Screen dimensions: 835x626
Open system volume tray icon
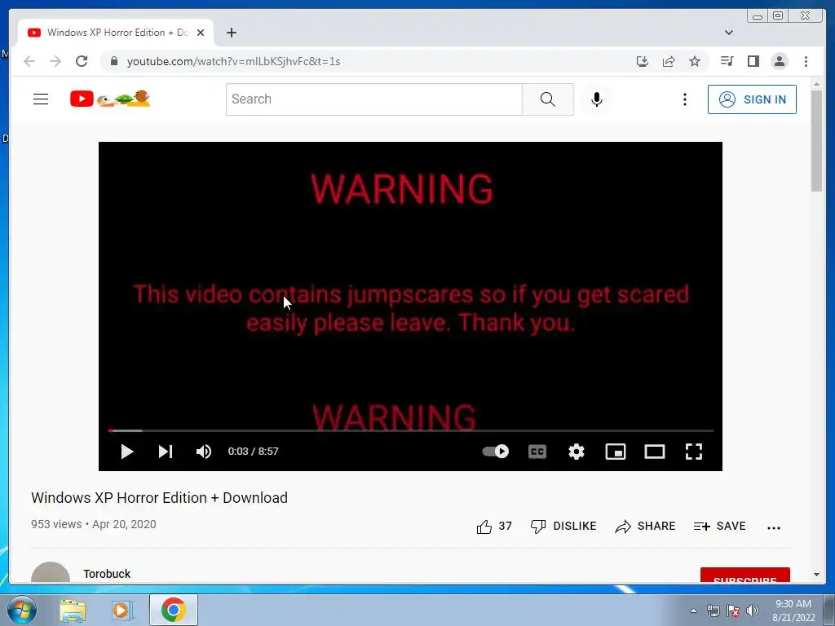(753, 611)
